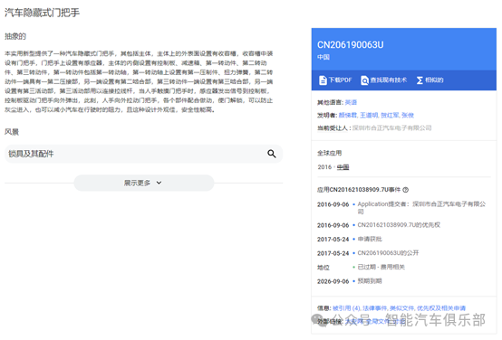This screenshot has height=340, width=502.
Task: Open the 法律事件 link
Action: pos(374,308)
